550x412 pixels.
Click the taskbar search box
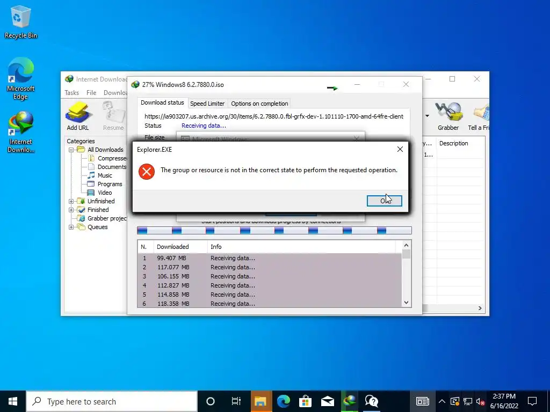tap(112, 401)
